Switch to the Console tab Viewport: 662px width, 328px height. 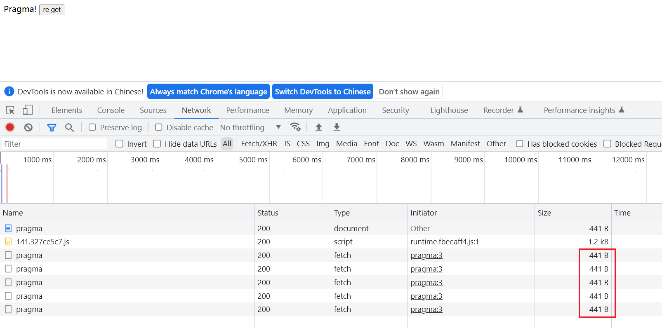(x=111, y=110)
